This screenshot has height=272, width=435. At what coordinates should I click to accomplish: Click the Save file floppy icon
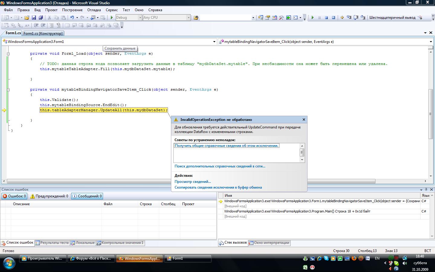pos(34,18)
